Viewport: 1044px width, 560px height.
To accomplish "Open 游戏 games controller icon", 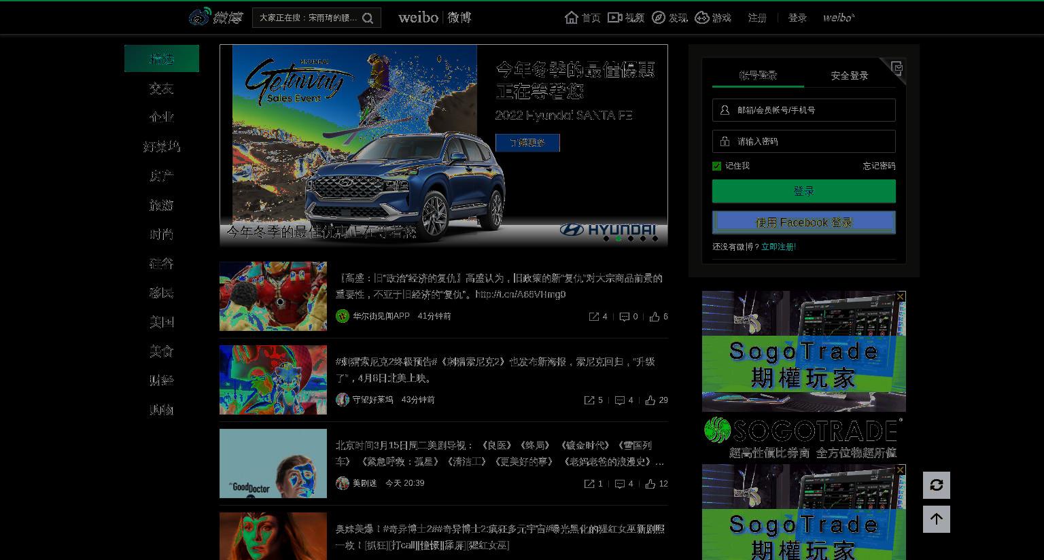I will [702, 18].
